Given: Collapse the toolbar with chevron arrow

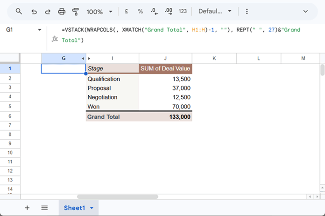Looking at the screenshot, I should pos(305,11).
